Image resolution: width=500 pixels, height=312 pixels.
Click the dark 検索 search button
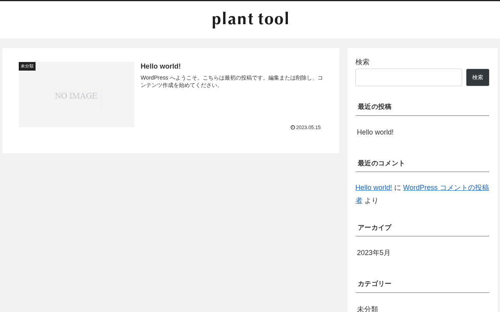tap(478, 78)
